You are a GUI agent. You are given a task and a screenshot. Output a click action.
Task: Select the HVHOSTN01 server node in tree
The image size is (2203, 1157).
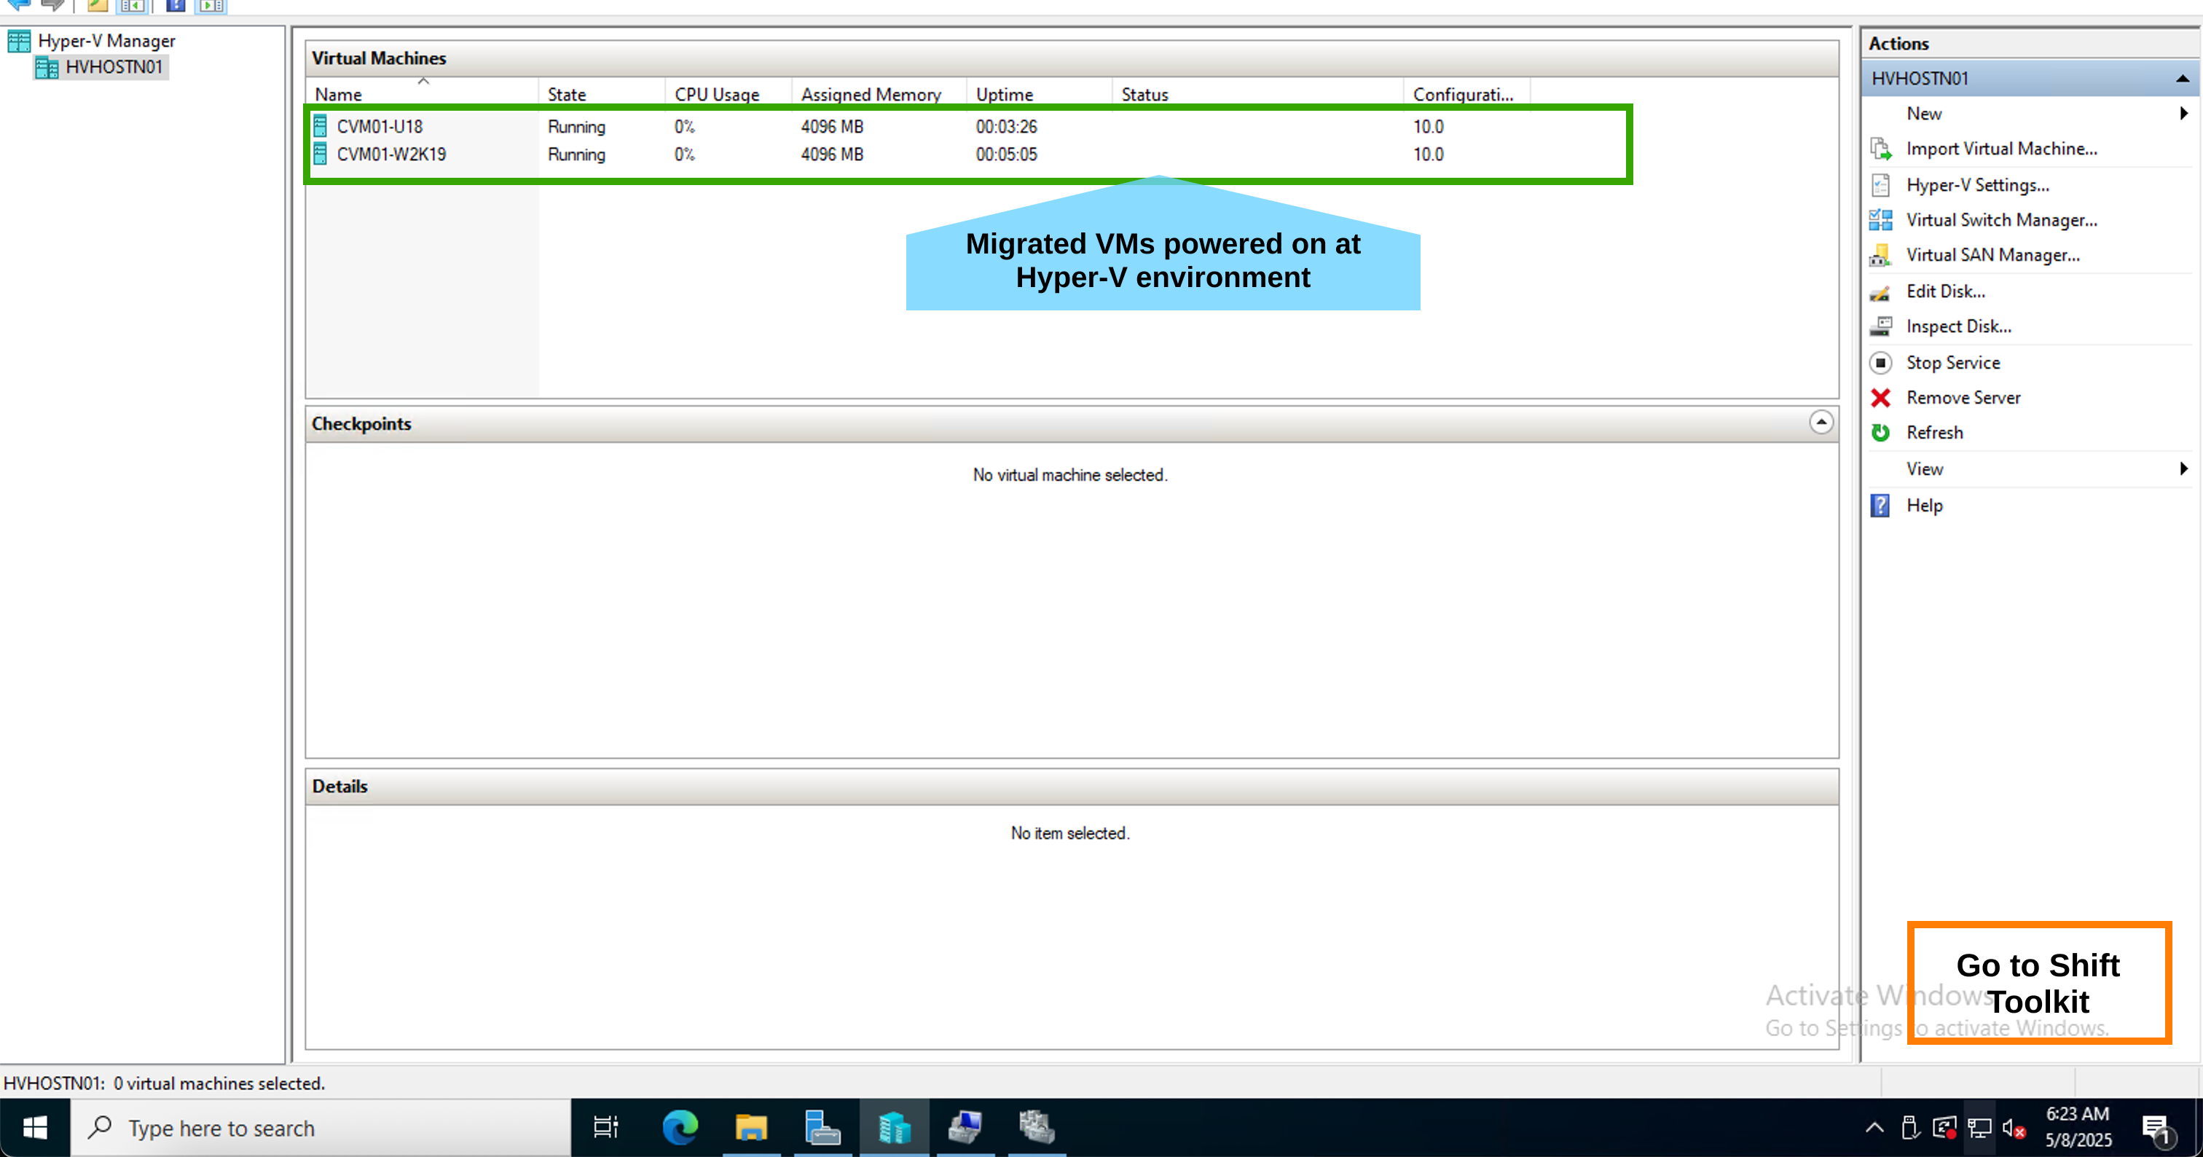[x=102, y=67]
